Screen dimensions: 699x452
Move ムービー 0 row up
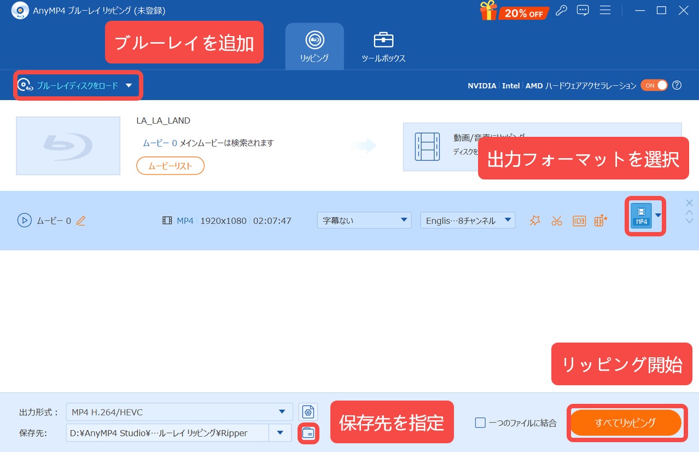[689, 212]
